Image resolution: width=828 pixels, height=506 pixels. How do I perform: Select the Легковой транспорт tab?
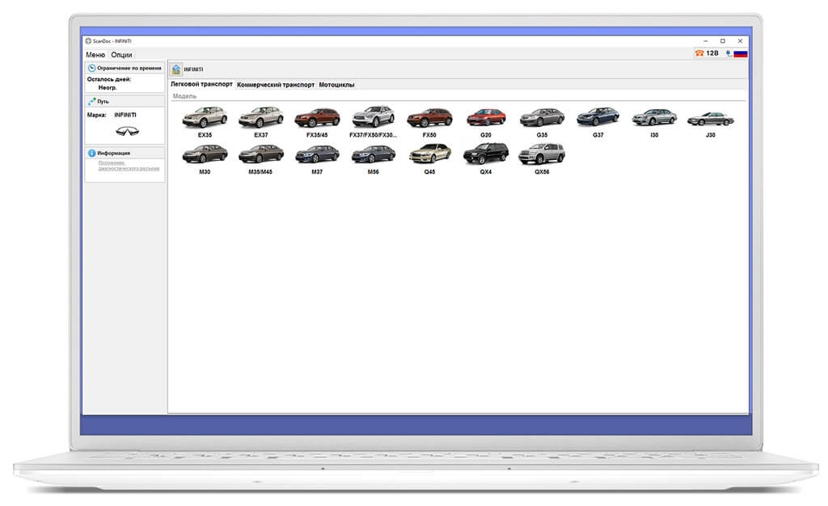[x=201, y=84]
